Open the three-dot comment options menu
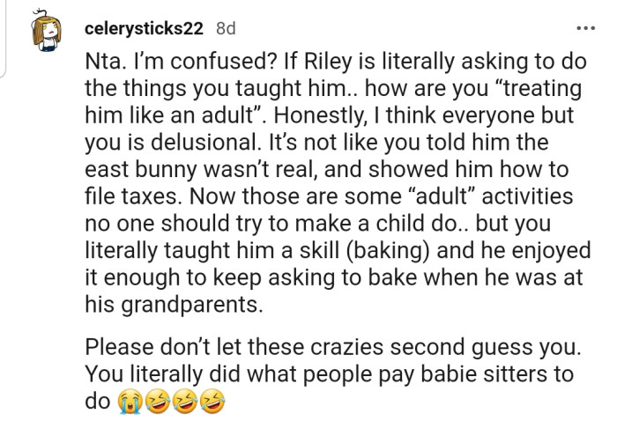This screenshot has width=617, height=429. [585, 28]
